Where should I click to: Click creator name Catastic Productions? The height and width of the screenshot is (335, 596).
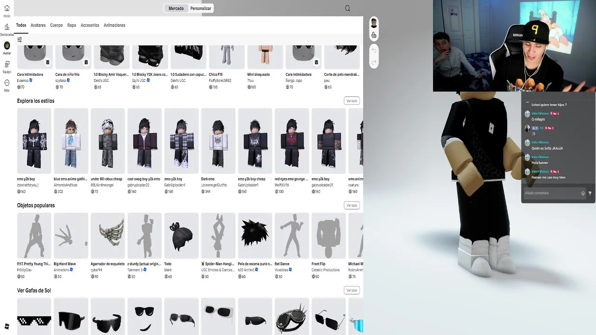tap(326, 270)
